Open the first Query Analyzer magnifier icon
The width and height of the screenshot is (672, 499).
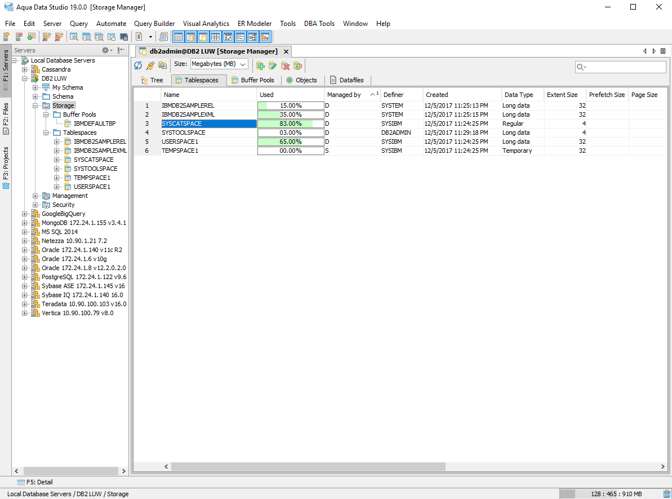[x=74, y=37]
